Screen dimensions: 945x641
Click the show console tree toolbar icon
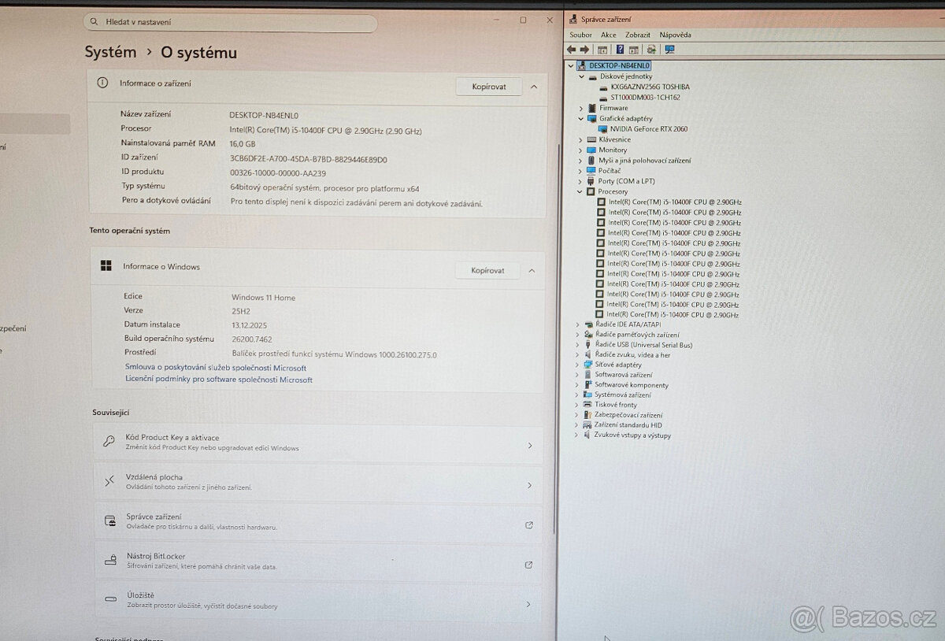(602, 49)
